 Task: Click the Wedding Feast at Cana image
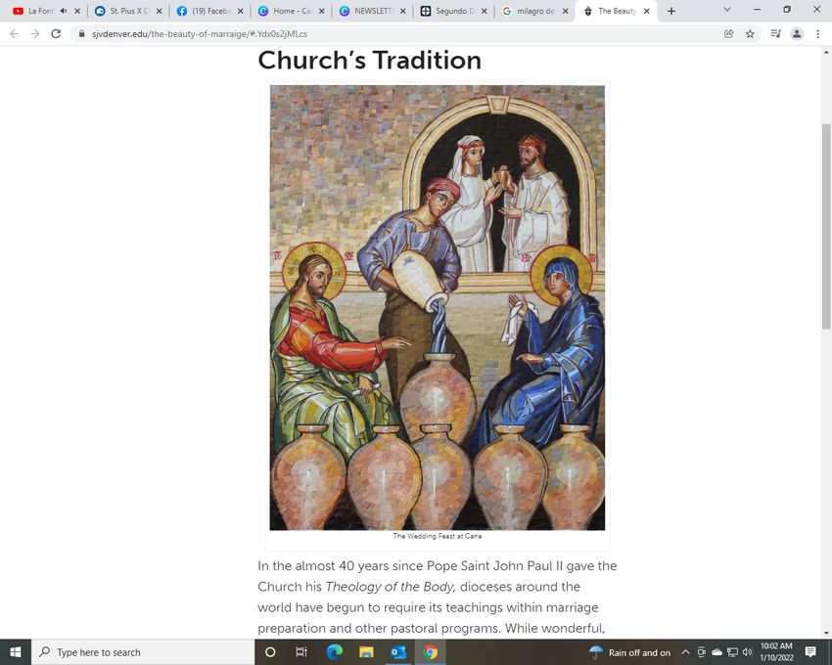tap(438, 308)
